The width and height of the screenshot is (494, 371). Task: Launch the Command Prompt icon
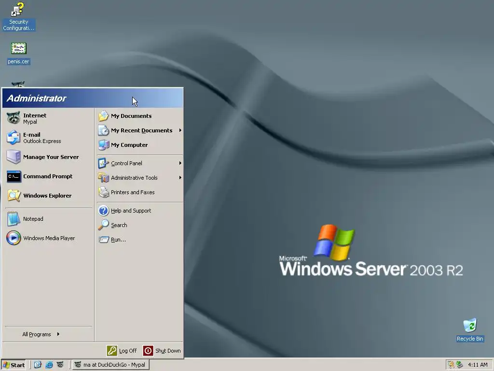[14, 176]
